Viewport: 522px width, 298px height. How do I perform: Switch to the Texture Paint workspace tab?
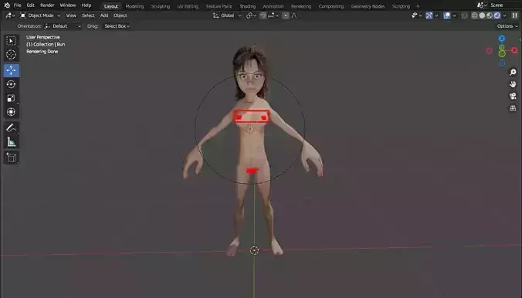219,6
